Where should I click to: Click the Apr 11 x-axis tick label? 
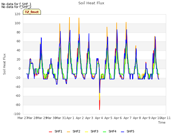(x=166, y=118)
